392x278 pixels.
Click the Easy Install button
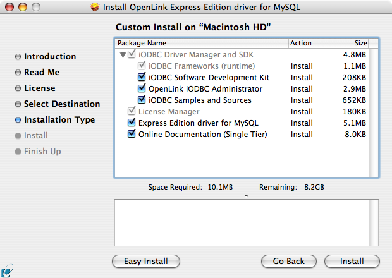click(146, 262)
